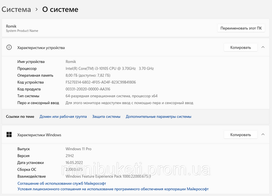
Task: Click the Оперативная память label
Action: [35, 75]
